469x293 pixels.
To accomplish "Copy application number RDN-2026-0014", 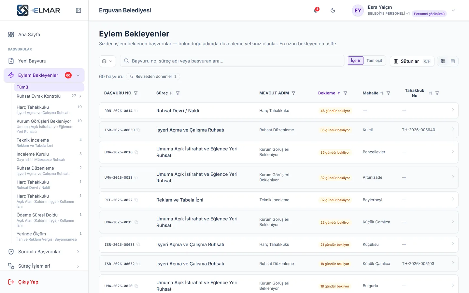I will tap(136, 111).
